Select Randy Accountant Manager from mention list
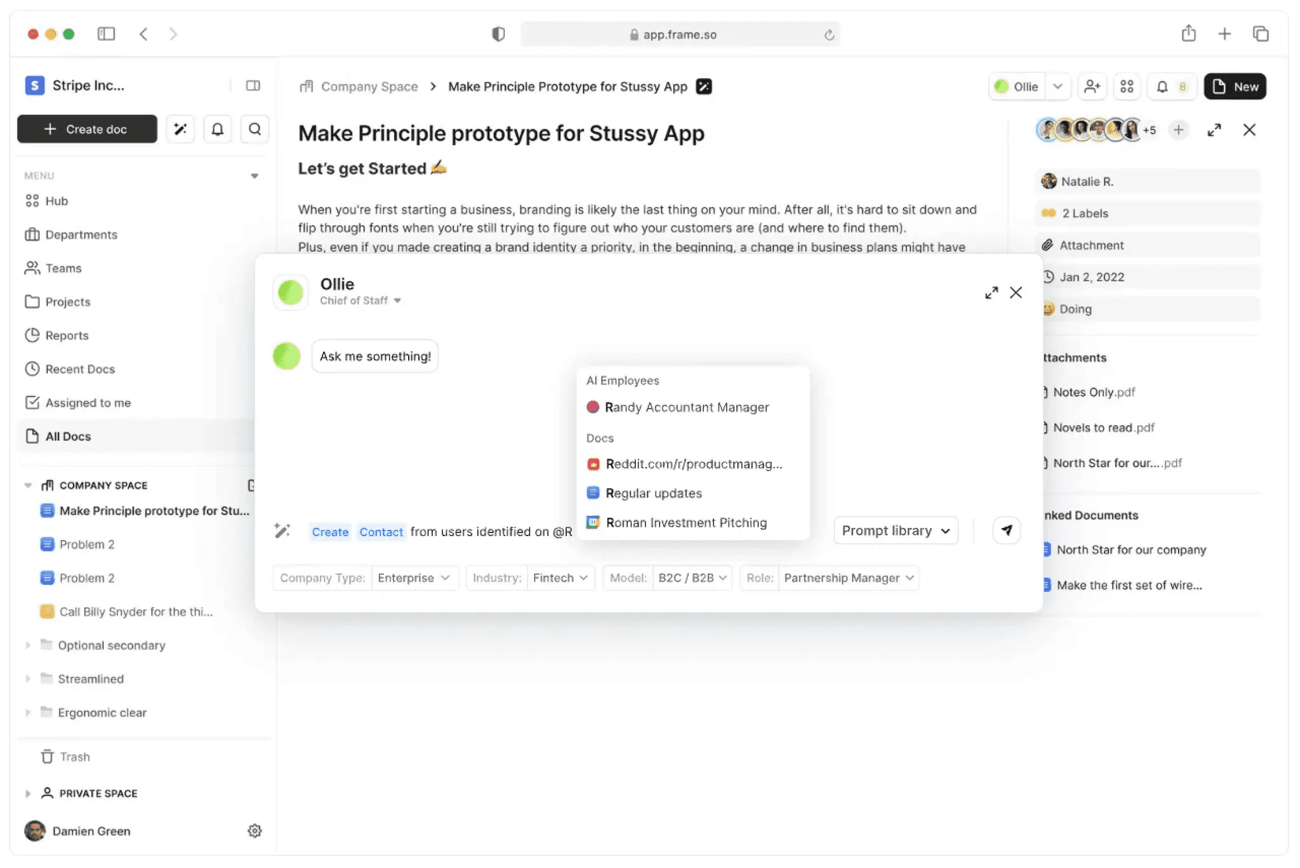 (686, 407)
